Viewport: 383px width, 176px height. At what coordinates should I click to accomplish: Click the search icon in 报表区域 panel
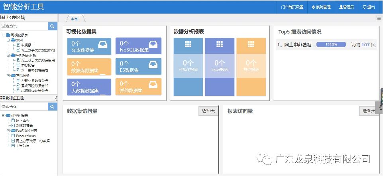click(x=53, y=26)
